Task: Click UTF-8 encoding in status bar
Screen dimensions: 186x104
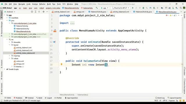Action: 165,101
